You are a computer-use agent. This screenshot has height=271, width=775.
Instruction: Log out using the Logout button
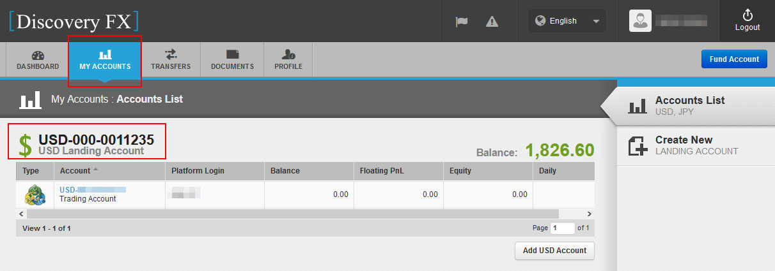(x=748, y=21)
